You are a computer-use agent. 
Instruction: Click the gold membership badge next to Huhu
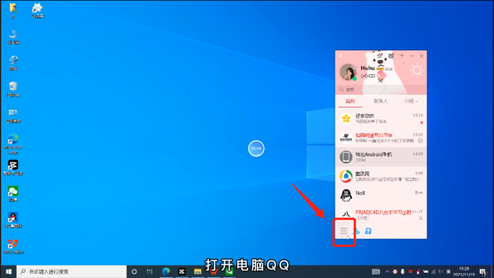click(380, 69)
